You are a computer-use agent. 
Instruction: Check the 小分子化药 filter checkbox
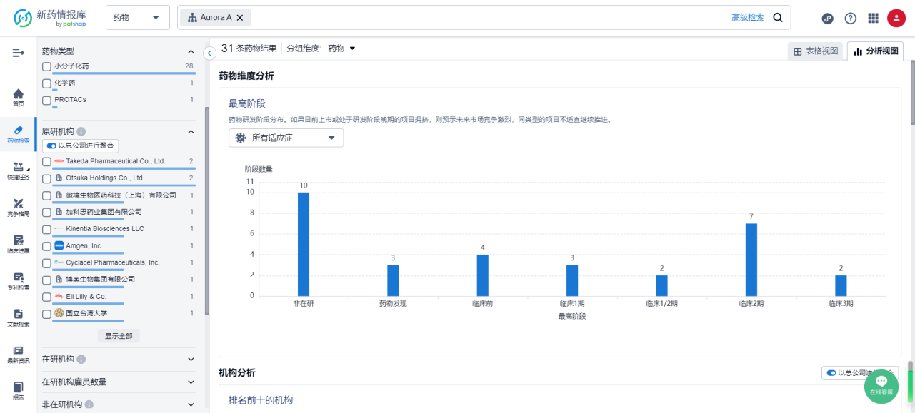coord(46,66)
